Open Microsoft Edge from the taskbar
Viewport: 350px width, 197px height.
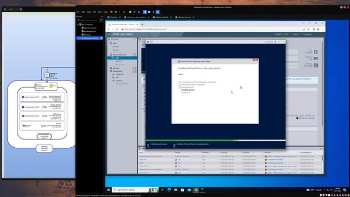pos(169,190)
